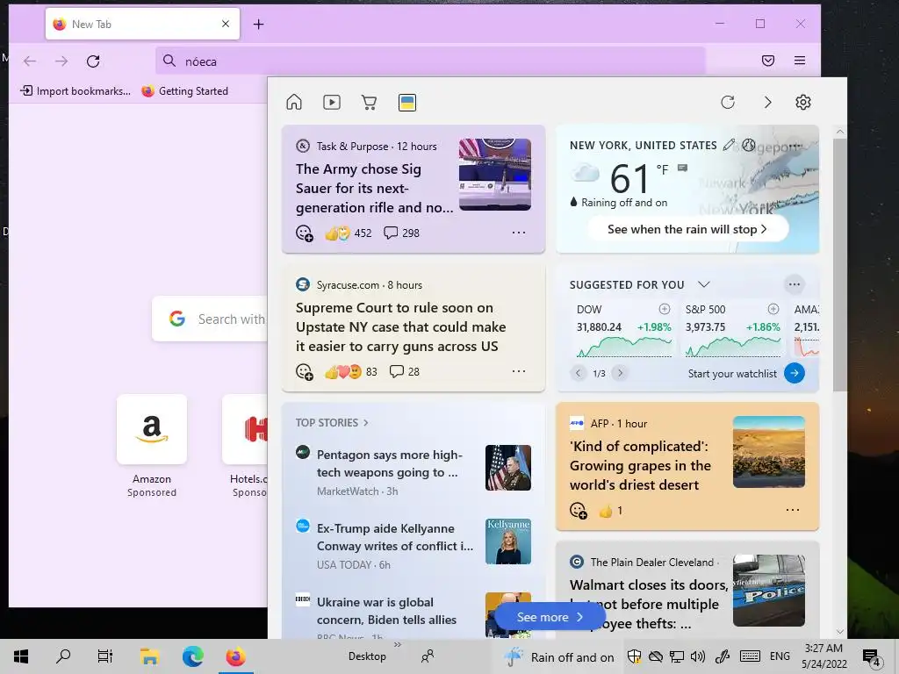Open Walmart closes its doors story
Viewport: 899px width, 674px height.
(649, 604)
